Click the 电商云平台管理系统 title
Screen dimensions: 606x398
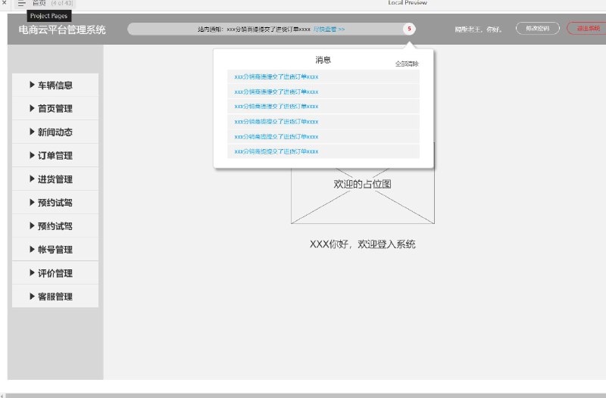pos(62,30)
